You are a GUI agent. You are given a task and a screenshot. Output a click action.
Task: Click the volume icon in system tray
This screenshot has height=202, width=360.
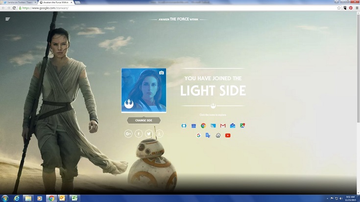341,198
